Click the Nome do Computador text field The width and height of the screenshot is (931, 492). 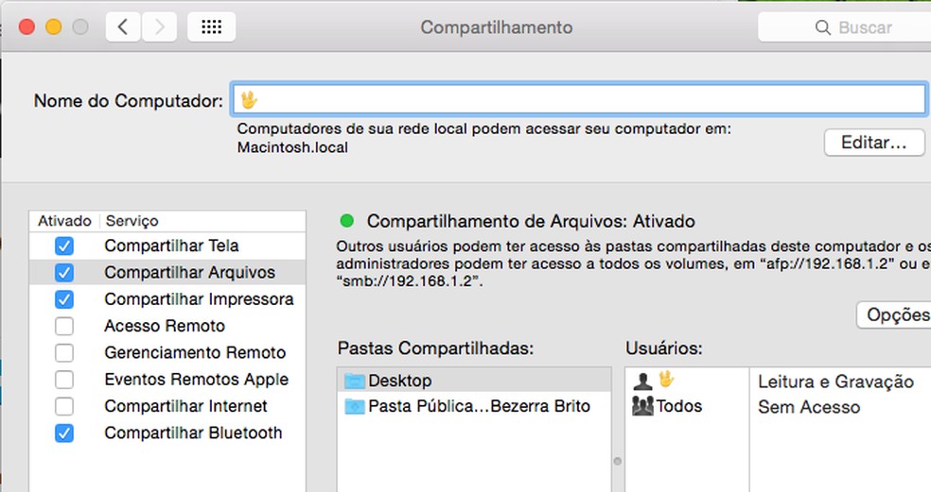click(x=578, y=99)
